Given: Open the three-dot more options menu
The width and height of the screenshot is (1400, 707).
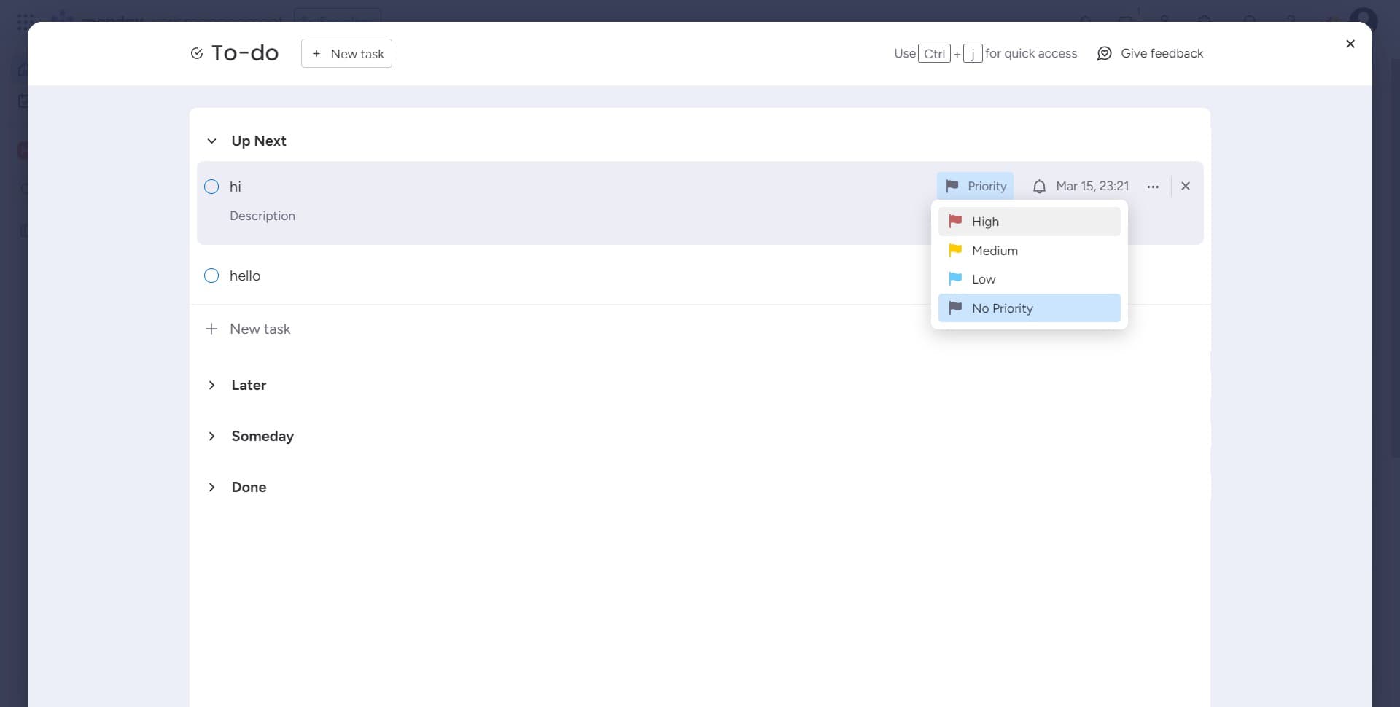Looking at the screenshot, I should pyautogui.click(x=1152, y=187).
